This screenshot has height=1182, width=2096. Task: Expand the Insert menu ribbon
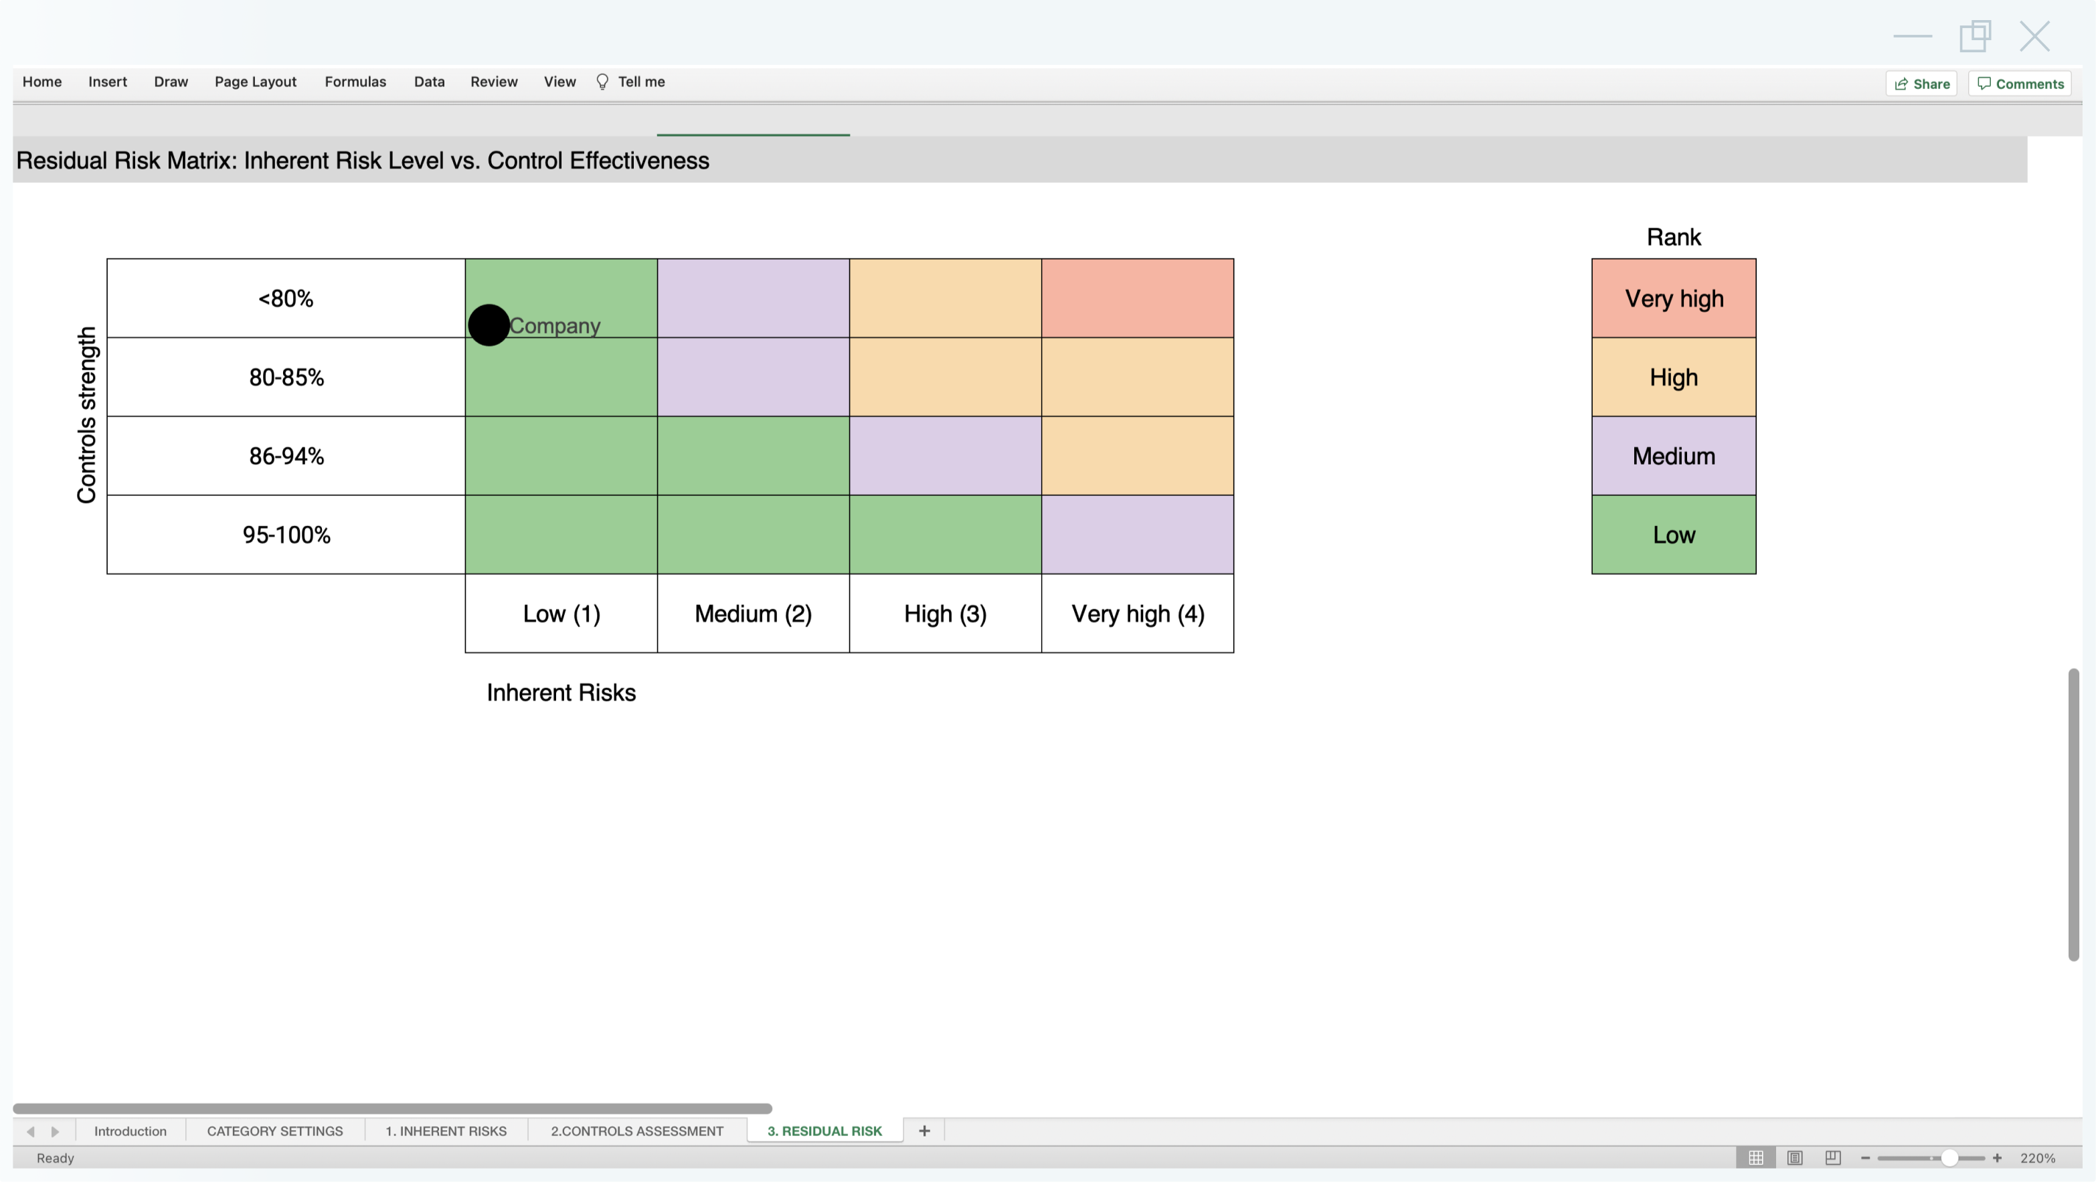click(106, 80)
